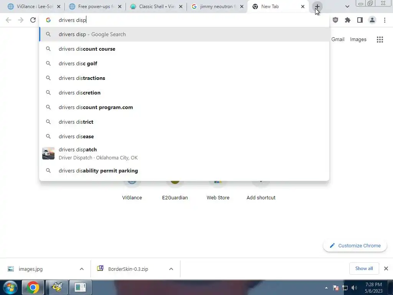Choose 'drivers dispatch' Oklahoma City suggestion
The width and height of the screenshot is (393, 295).
(184, 153)
